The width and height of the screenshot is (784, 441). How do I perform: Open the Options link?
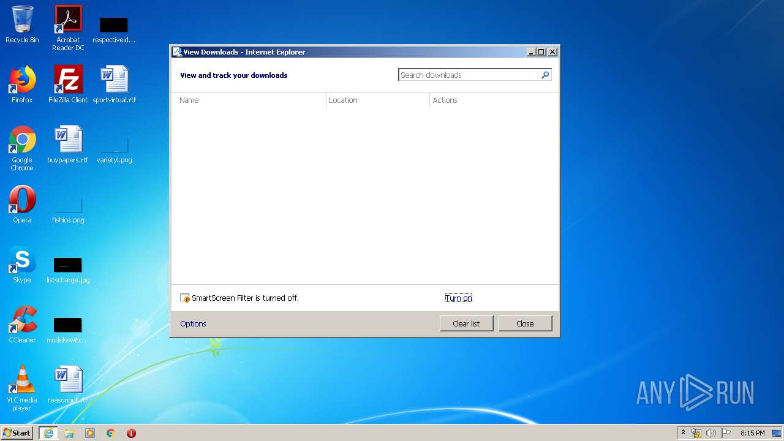pos(193,323)
